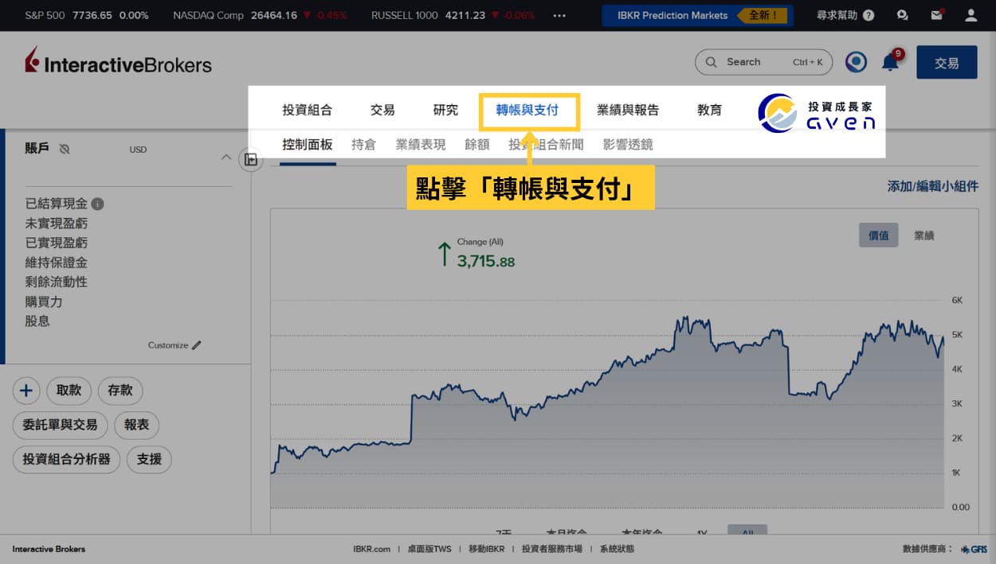The width and height of the screenshot is (996, 564).
Task: Click Customize with pencil icon
Action: [174, 345]
